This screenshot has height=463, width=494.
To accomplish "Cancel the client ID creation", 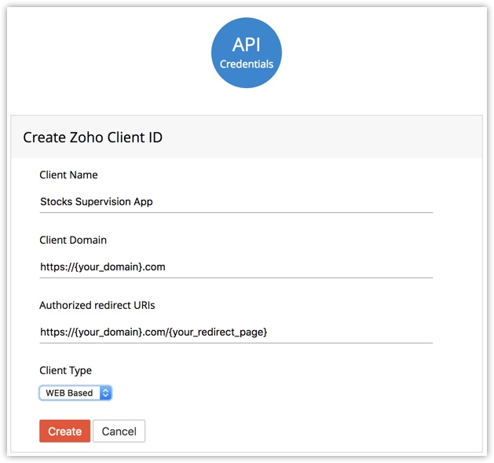I will tap(119, 431).
